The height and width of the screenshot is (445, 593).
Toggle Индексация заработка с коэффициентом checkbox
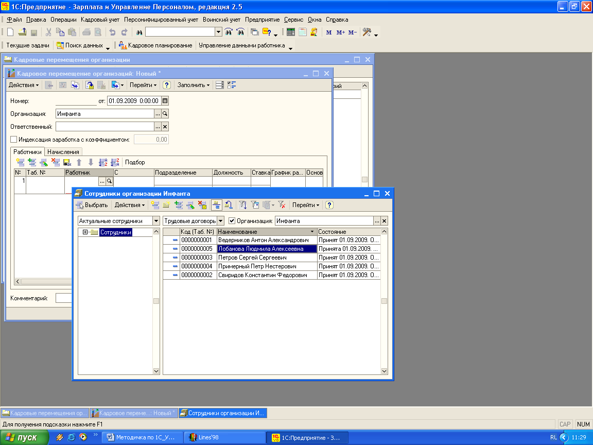pyautogui.click(x=13, y=140)
